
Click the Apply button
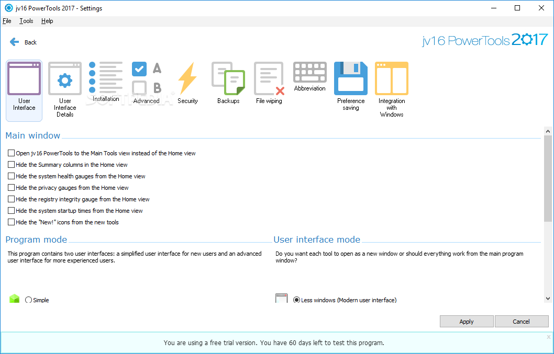(x=467, y=322)
